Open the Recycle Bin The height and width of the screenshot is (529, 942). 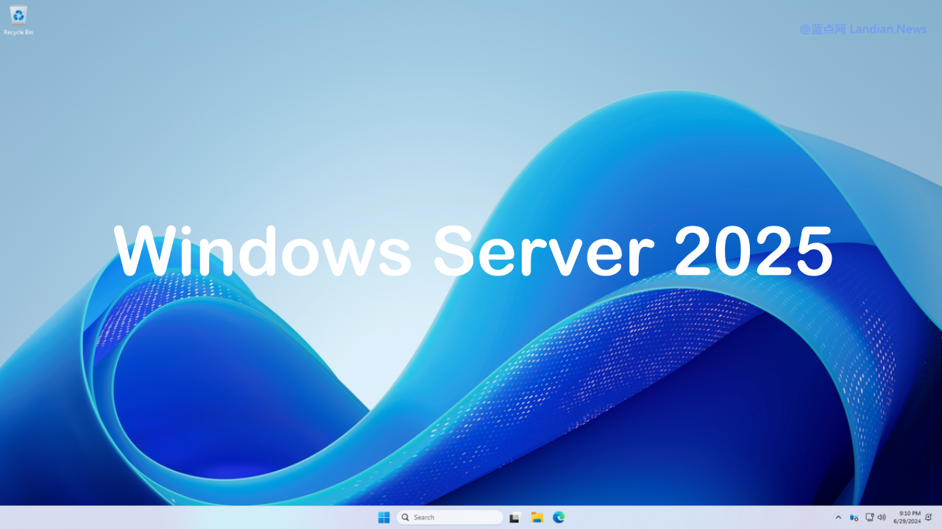(18, 15)
